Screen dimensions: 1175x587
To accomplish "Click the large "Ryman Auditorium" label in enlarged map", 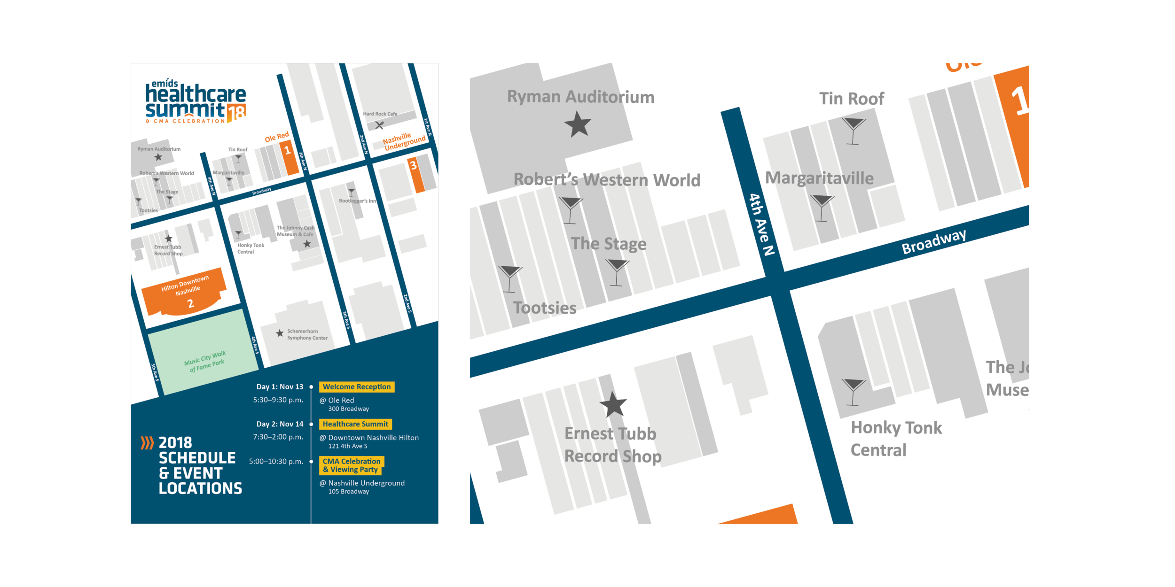I will (x=581, y=97).
